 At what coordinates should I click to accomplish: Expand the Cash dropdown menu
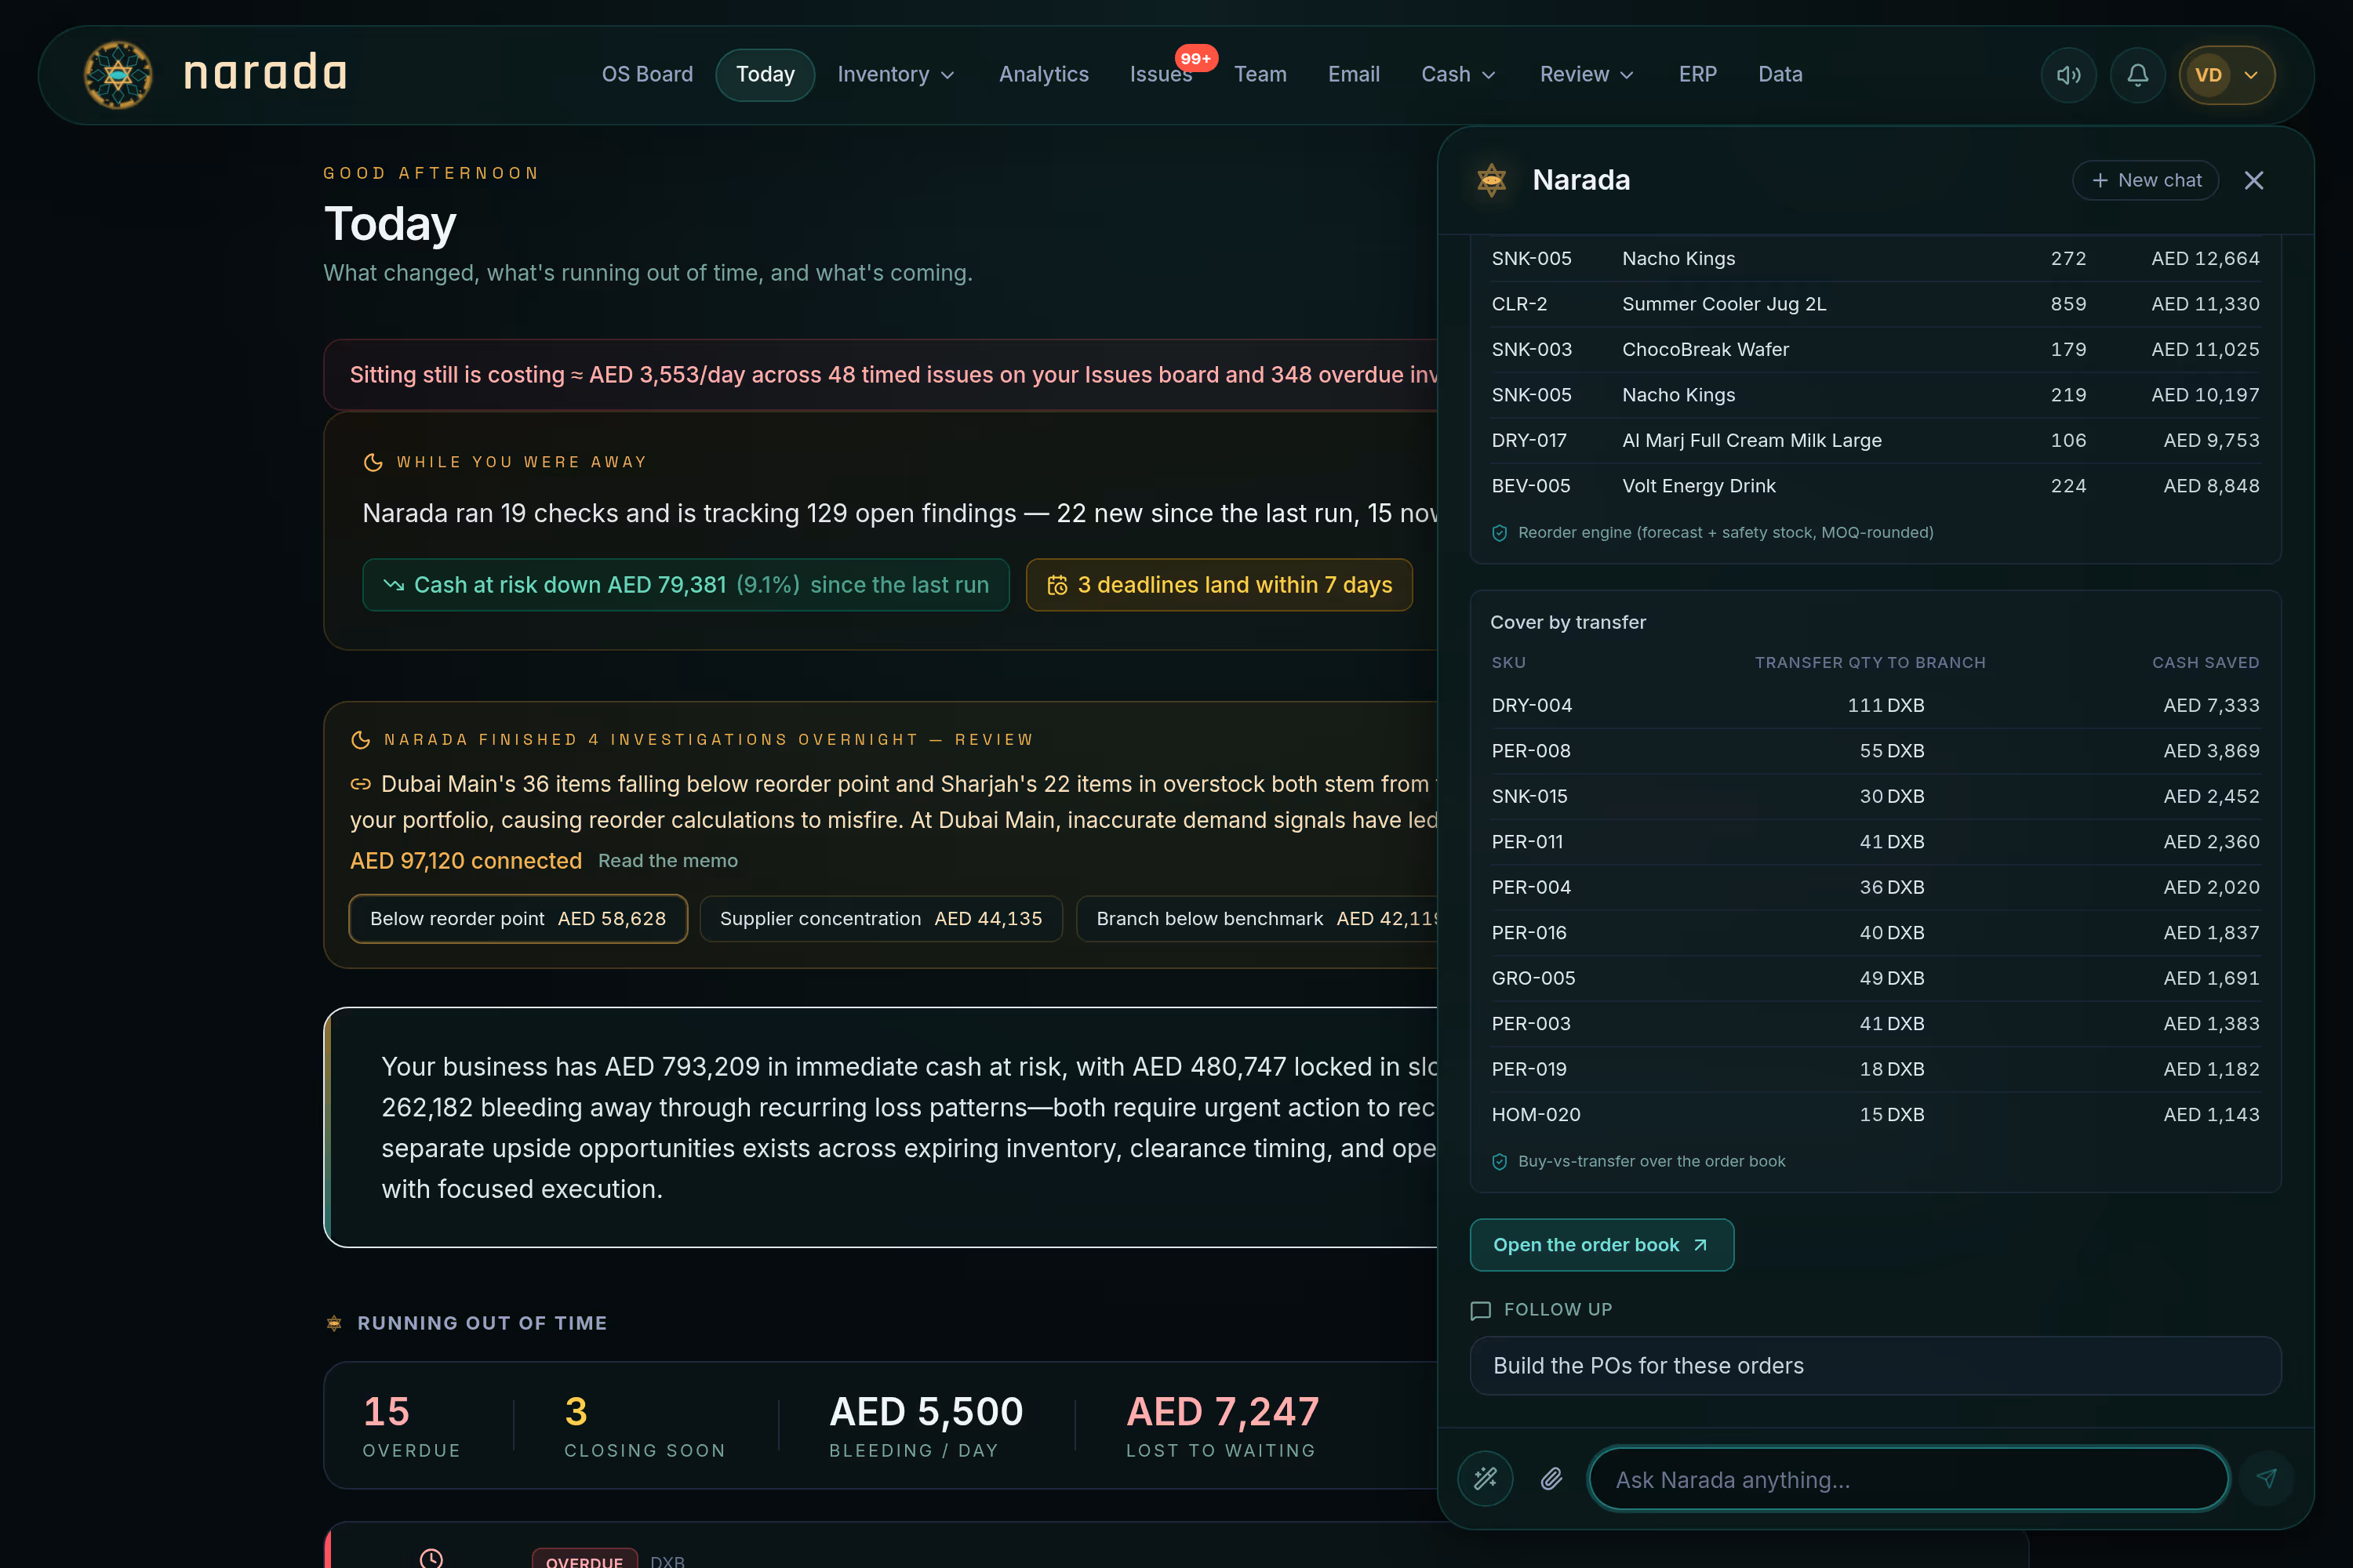(x=1459, y=75)
